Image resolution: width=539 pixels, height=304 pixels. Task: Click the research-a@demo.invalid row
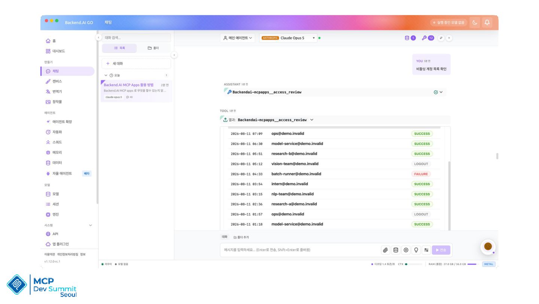[x=334, y=204]
